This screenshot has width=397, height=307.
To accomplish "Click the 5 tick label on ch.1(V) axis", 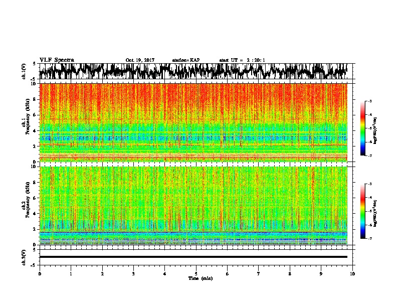I will [34, 64].
